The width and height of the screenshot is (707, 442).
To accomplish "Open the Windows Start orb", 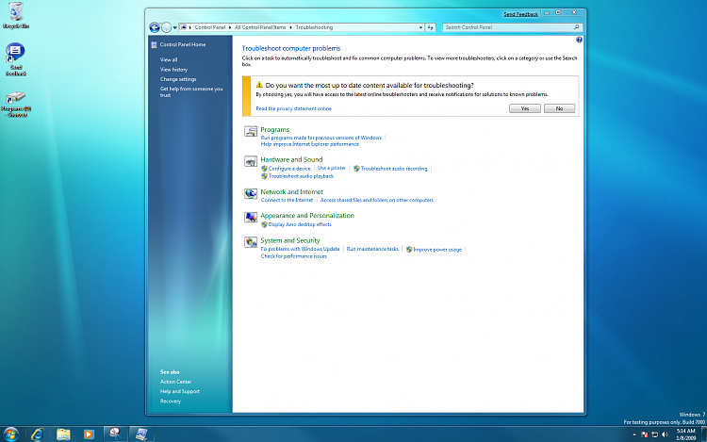I will point(10,434).
